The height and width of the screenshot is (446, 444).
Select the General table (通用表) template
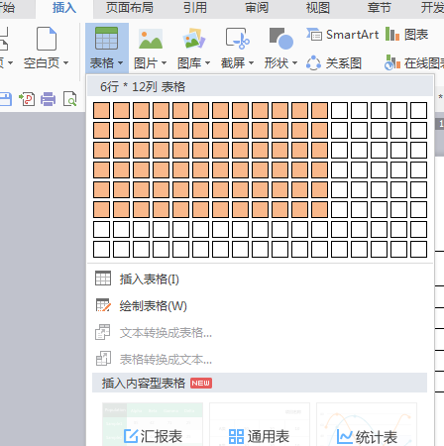pos(260,424)
